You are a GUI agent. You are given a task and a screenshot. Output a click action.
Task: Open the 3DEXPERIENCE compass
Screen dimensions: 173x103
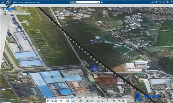(9, 3)
